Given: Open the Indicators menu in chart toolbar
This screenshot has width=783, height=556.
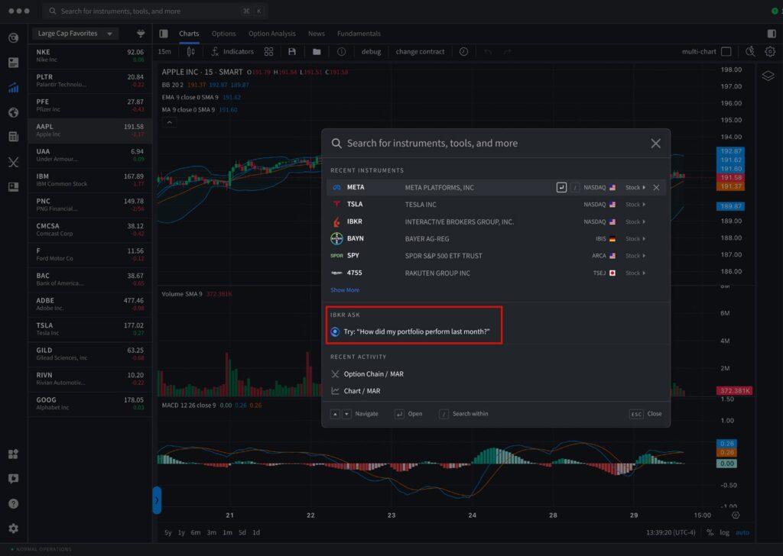Looking at the screenshot, I should (x=232, y=52).
